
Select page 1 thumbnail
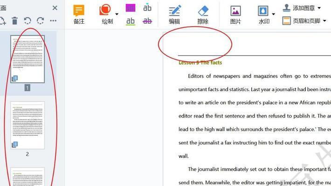click(28, 59)
